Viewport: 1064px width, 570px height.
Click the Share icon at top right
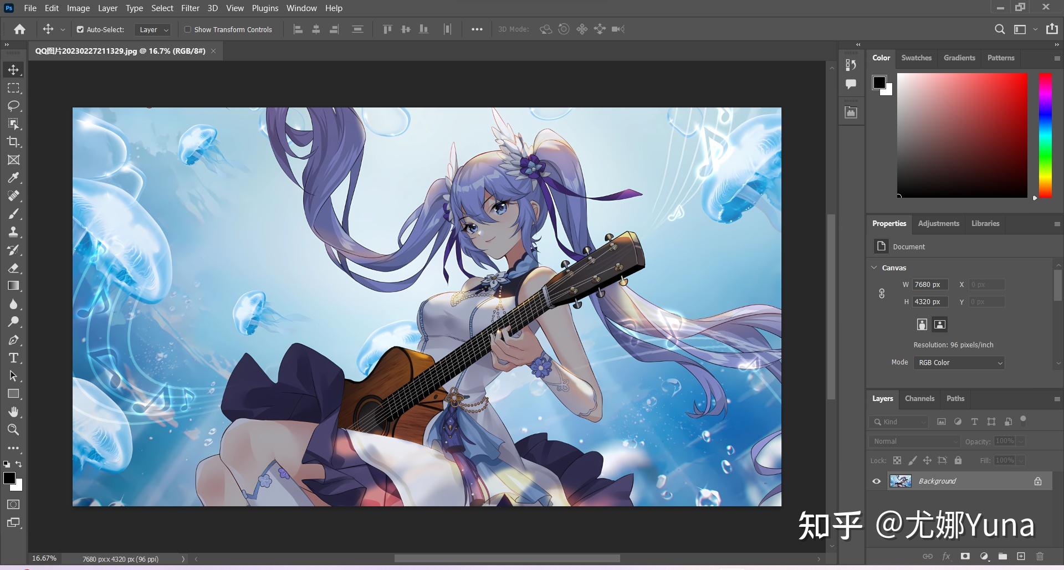click(1052, 29)
